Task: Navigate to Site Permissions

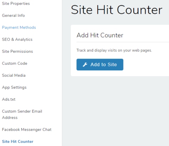Action: click(x=17, y=51)
